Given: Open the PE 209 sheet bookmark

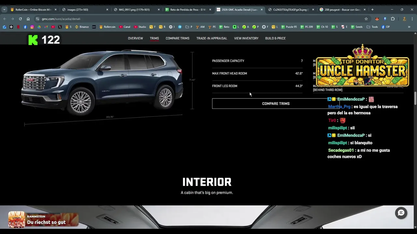Looking at the screenshot, I should [307, 27].
